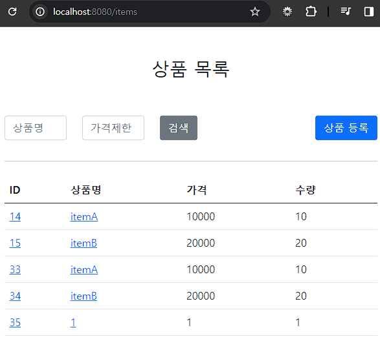Open the media control playlist icon
The width and height of the screenshot is (380, 341).
tap(346, 12)
